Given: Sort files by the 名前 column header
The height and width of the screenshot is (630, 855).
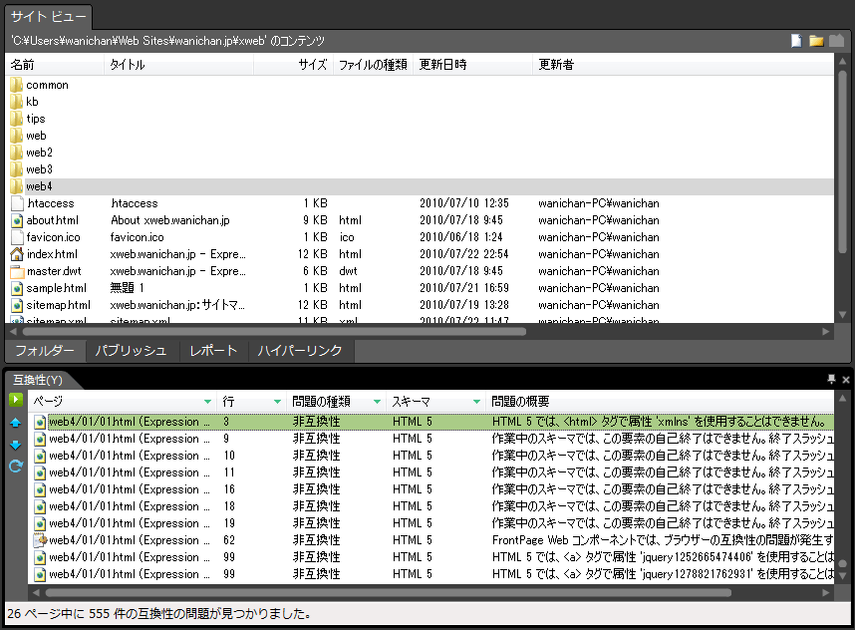Looking at the screenshot, I should tap(55, 65).
